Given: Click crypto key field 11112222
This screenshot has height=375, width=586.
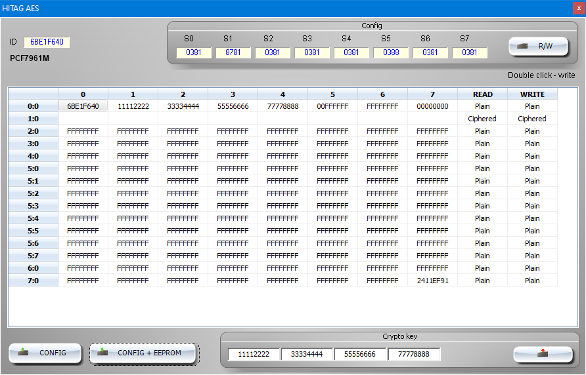Looking at the screenshot, I should click(x=254, y=354).
